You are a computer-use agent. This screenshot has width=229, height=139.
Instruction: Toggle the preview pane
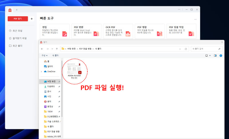coord(215,55)
